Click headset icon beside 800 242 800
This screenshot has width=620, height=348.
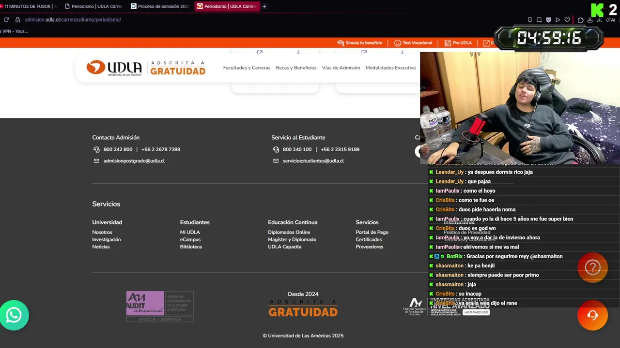(96, 149)
